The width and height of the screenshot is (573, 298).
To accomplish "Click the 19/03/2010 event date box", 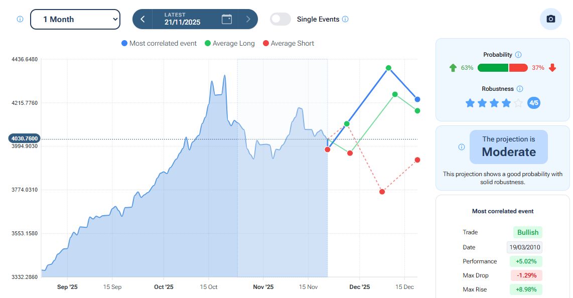I will pyautogui.click(x=524, y=247).
